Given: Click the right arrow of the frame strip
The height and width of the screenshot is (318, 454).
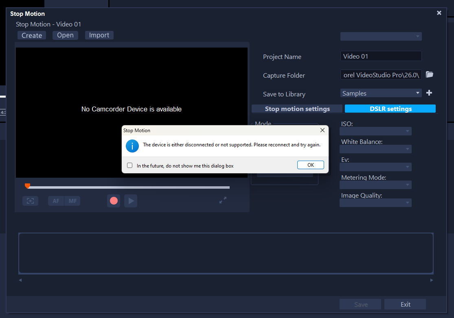Looking at the screenshot, I should 432,280.
